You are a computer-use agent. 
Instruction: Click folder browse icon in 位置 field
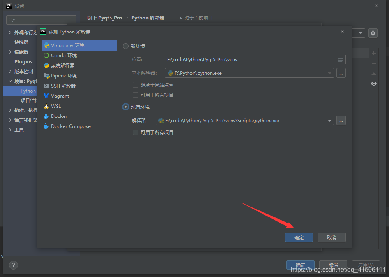[x=340, y=60]
